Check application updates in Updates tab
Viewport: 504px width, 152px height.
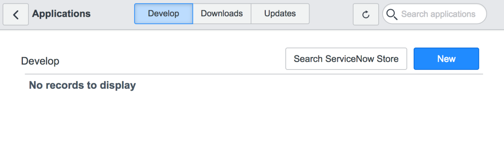pos(280,14)
